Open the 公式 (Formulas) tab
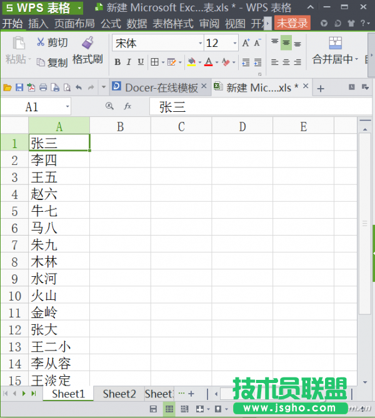The width and height of the screenshot is (375, 418). point(111,24)
